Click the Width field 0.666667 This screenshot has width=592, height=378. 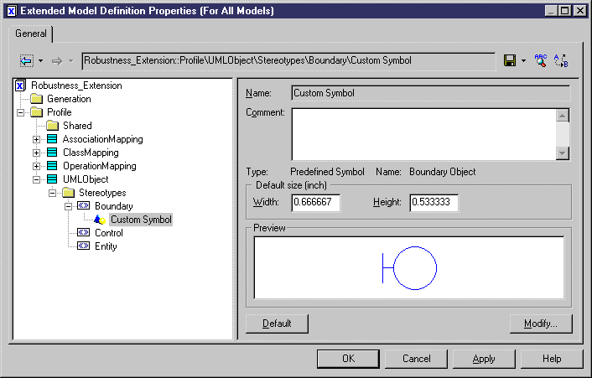click(315, 203)
